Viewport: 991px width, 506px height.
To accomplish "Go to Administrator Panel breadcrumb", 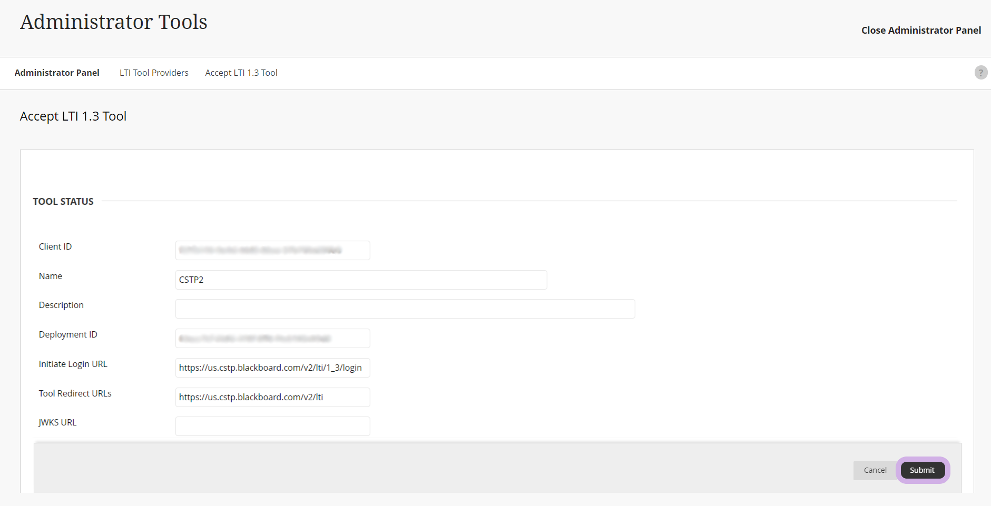I will point(57,73).
